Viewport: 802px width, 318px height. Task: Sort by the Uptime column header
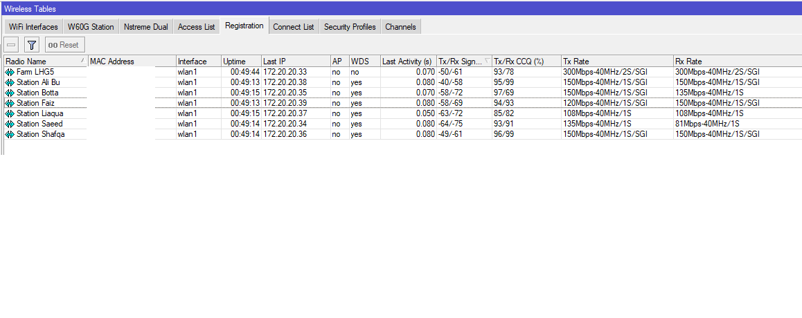point(242,62)
